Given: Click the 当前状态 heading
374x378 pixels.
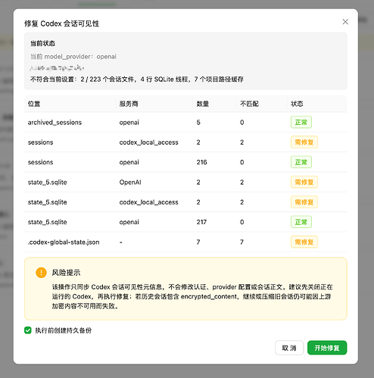Looking at the screenshot, I should point(42,43).
